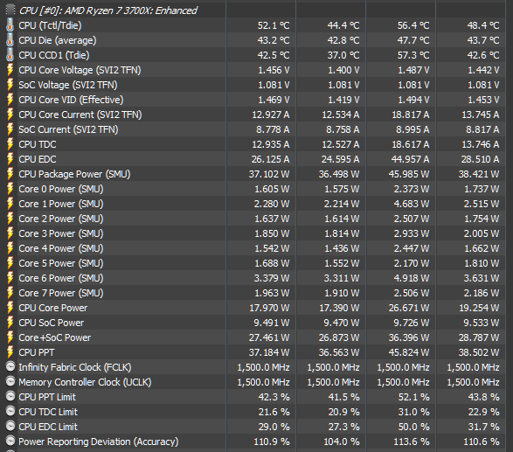Select CPU Core Voltage (SVI2 TFN) label
Screen dimensions: 513x452
tap(80, 70)
